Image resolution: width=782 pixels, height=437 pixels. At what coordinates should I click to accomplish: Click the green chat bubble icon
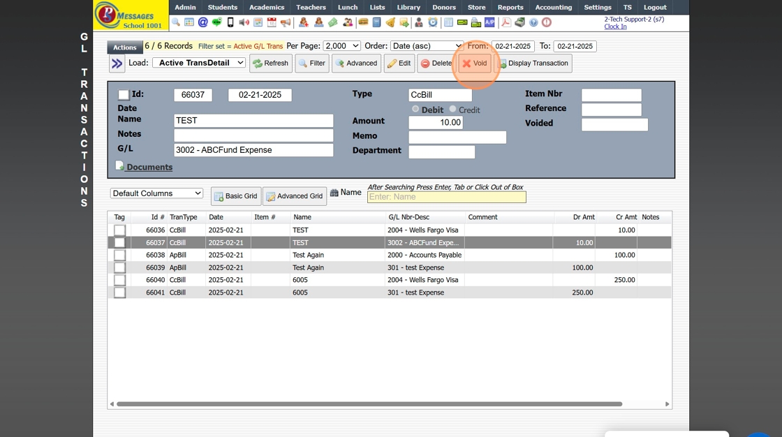(x=216, y=22)
